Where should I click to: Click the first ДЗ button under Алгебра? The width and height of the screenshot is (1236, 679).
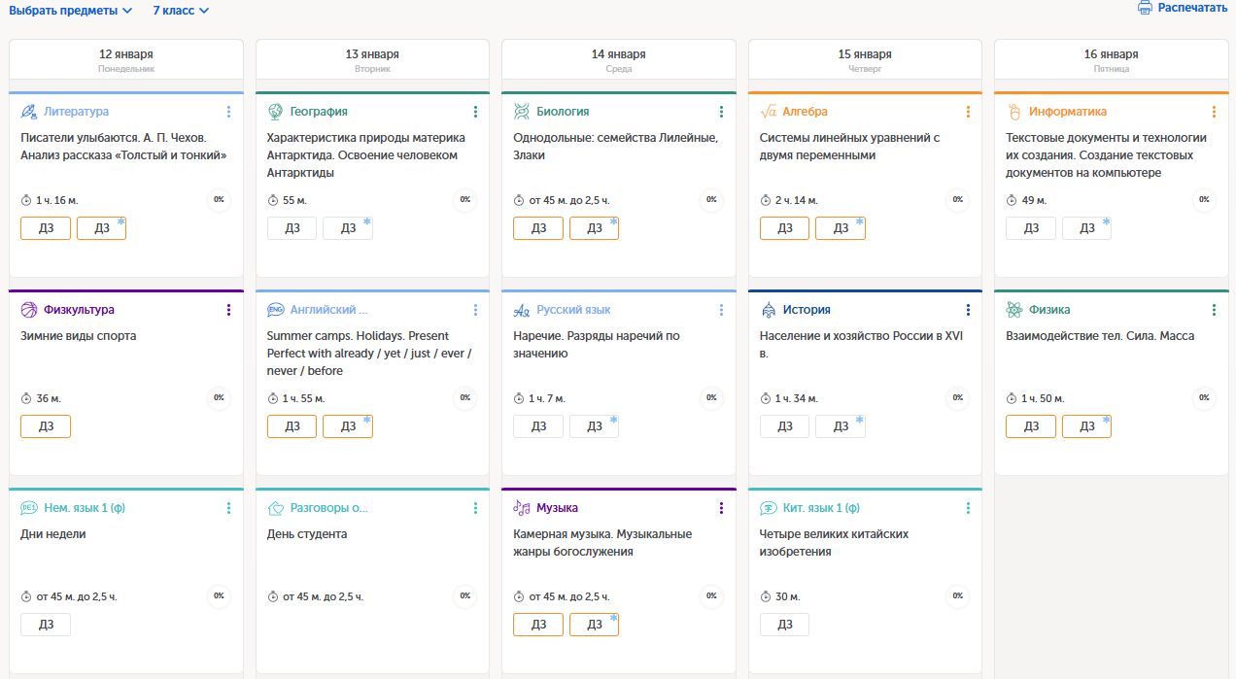click(785, 228)
